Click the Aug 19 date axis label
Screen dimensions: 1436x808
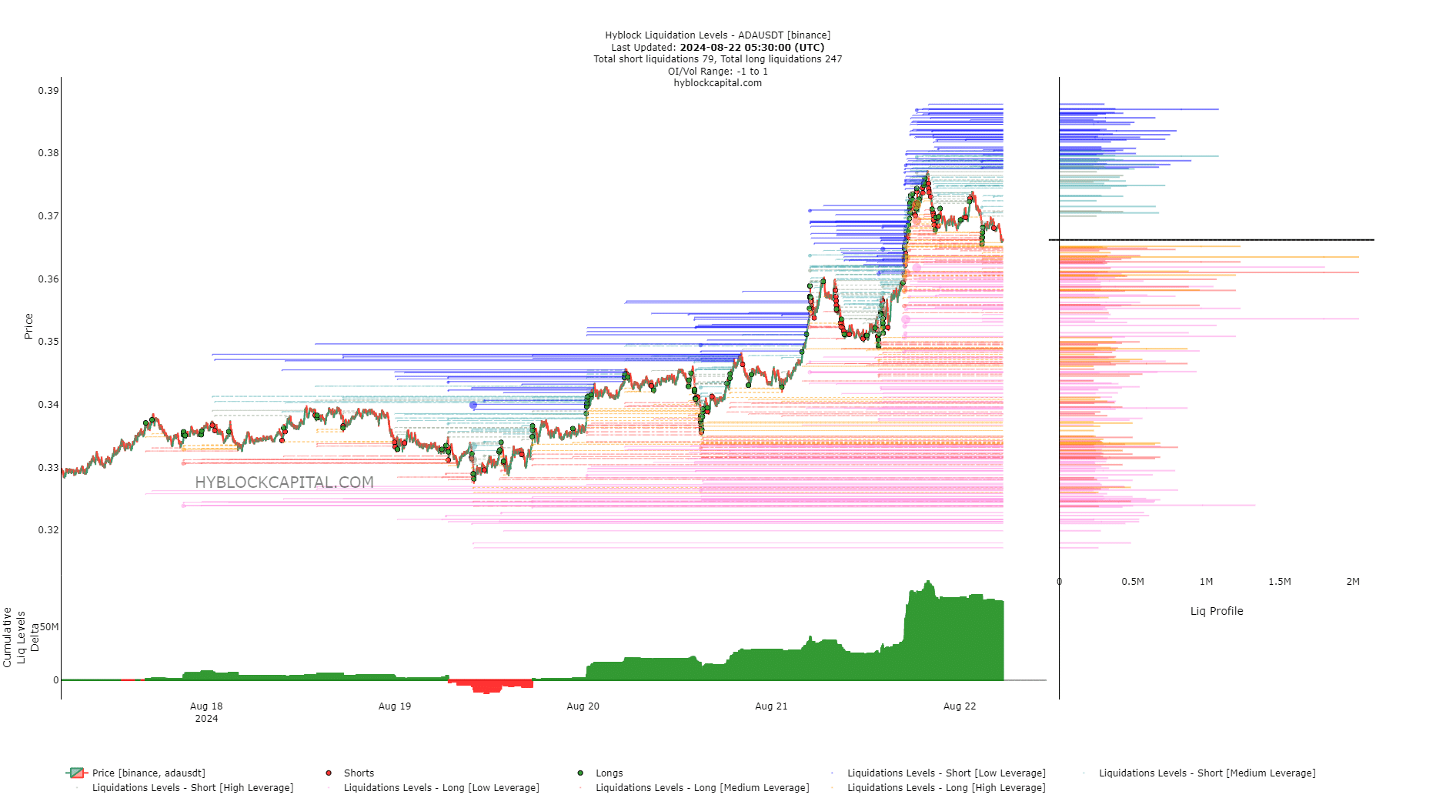[x=395, y=706]
